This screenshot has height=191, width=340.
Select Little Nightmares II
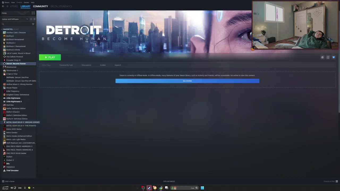pyautogui.click(x=14, y=102)
